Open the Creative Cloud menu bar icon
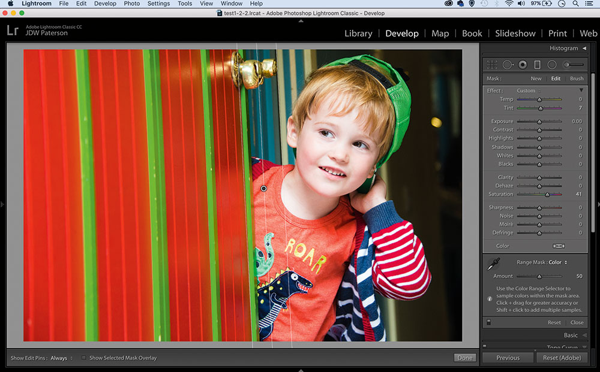 point(449,4)
